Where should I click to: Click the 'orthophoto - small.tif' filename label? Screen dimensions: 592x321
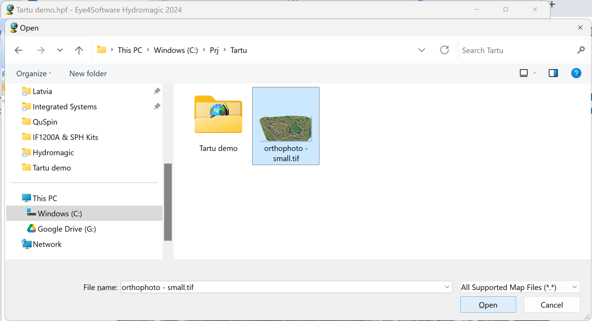pos(286,154)
